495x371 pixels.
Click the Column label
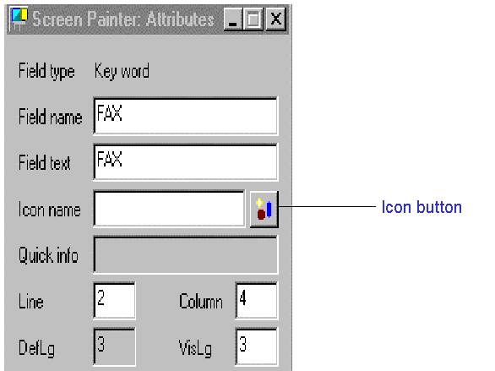click(x=201, y=302)
